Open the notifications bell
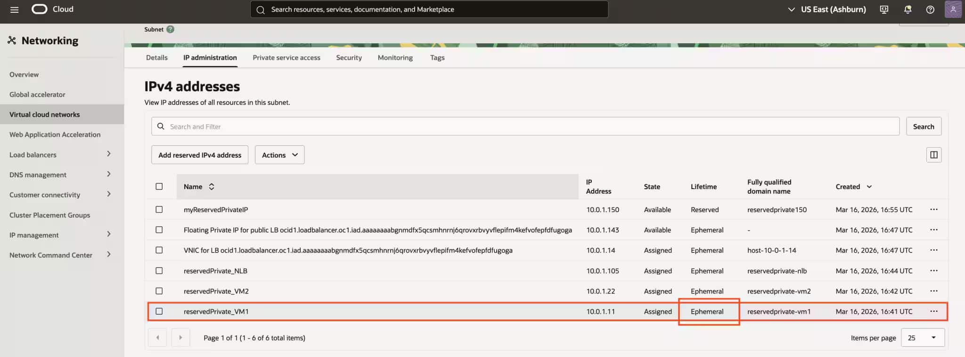Screen dimensions: 965x357 [908, 9]
